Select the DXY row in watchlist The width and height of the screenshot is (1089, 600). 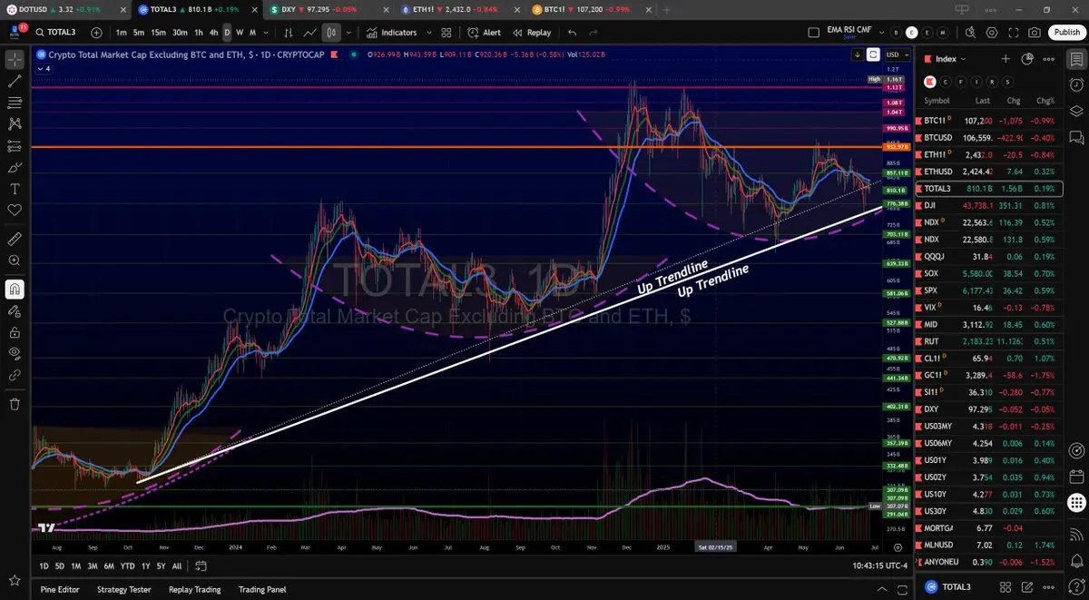coord(989,409)
